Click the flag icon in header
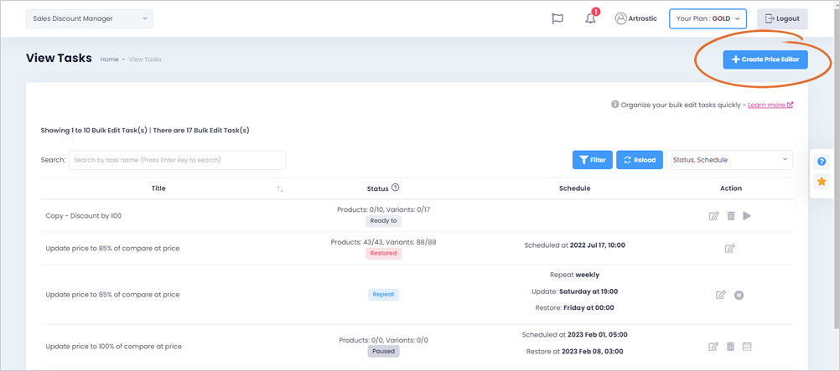840x371 pixels. (557, 18)
